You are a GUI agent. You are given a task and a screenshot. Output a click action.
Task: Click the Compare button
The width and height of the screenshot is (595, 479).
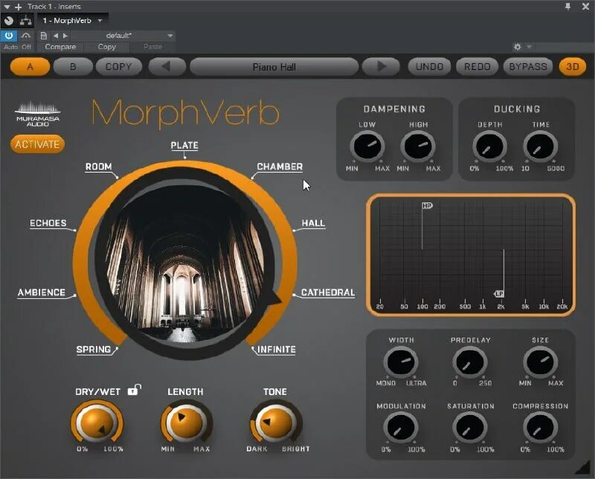point(60,47)
